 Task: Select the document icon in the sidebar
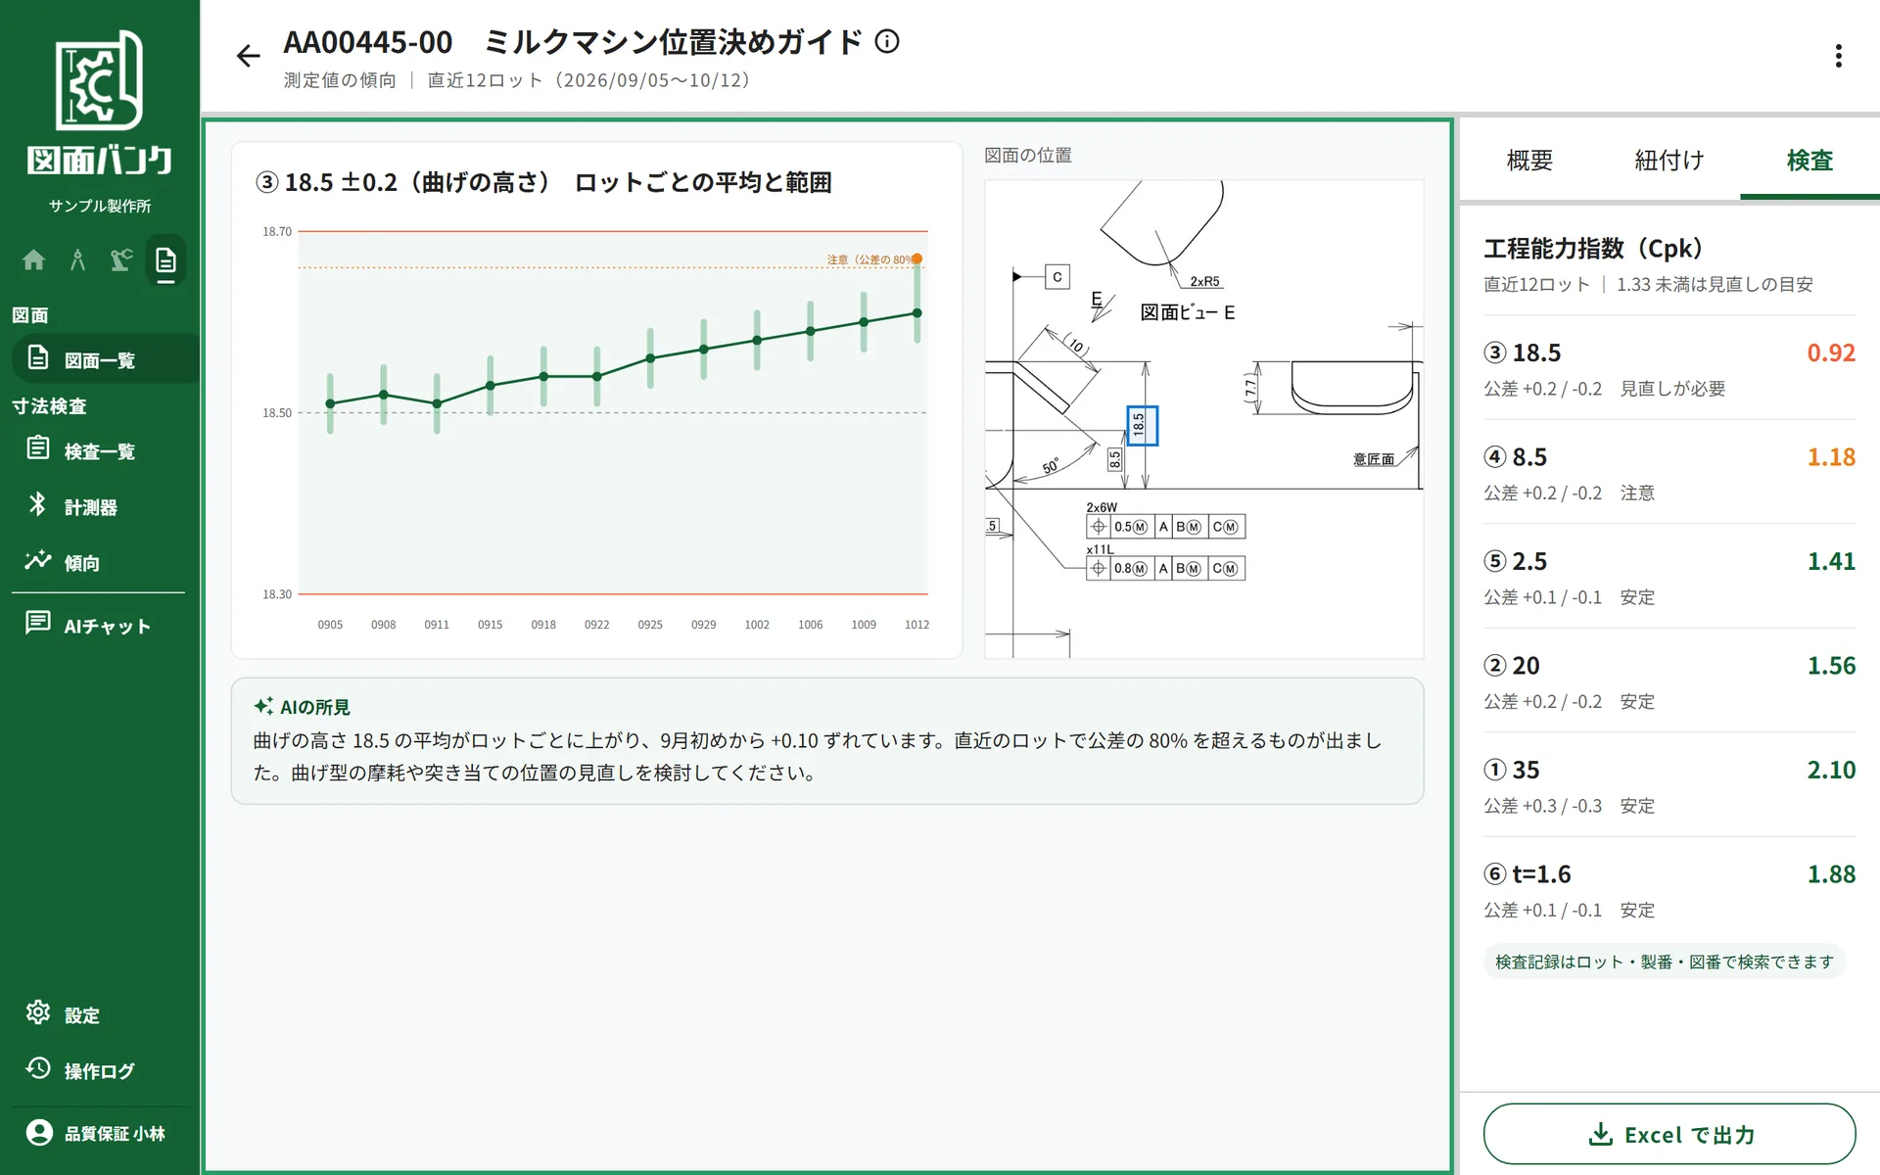click(x=165, y=260)
